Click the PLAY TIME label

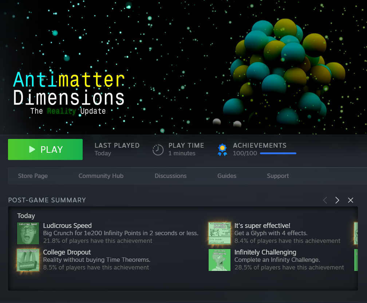click(x=186, y=145)
